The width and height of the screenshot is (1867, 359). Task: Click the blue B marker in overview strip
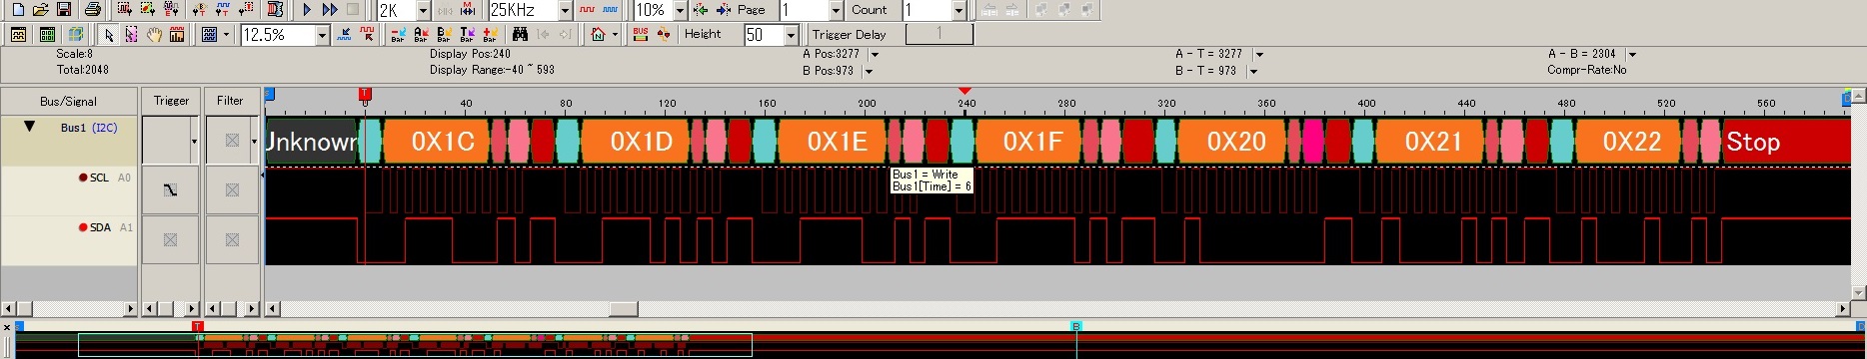point(1076,326)
